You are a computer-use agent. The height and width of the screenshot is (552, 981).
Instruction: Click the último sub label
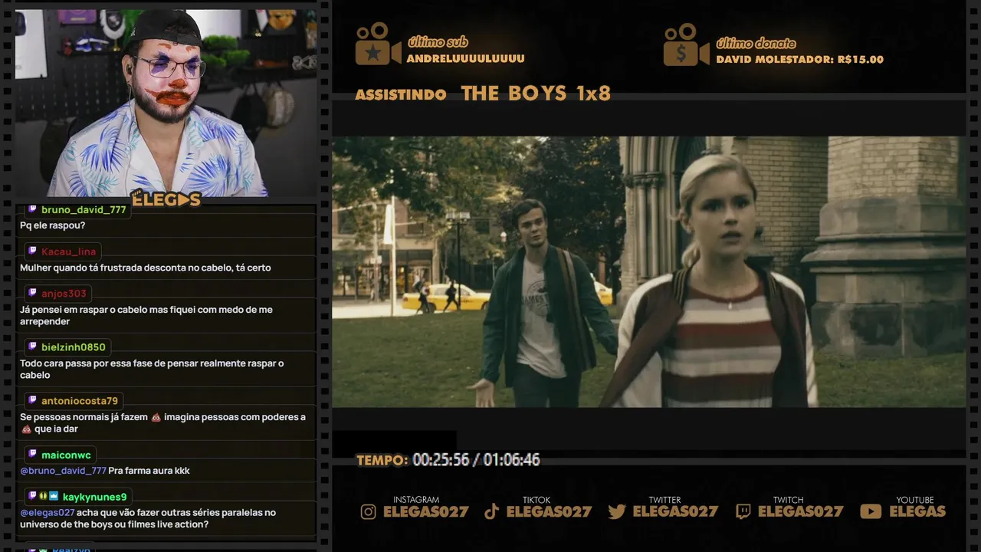[x=438, y=42]
